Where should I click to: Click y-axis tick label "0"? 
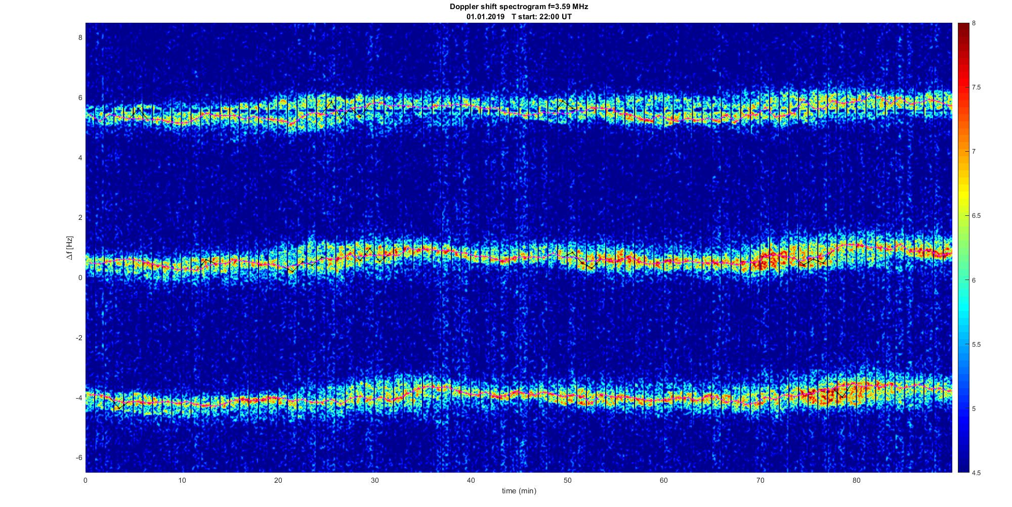point(80,278)
